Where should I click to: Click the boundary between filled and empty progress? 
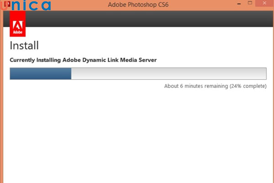point(71,74)
